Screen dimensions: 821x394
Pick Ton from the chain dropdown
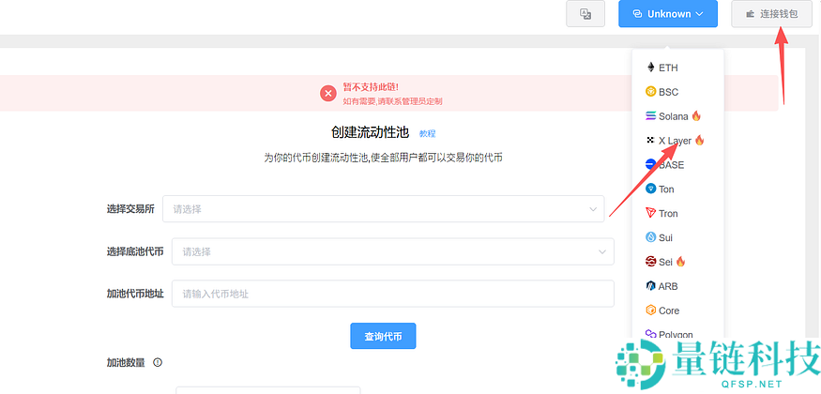click(x=677, y=189)
